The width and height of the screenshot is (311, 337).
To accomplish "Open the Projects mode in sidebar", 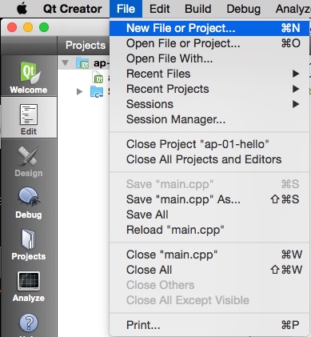I will click(29, 244).
